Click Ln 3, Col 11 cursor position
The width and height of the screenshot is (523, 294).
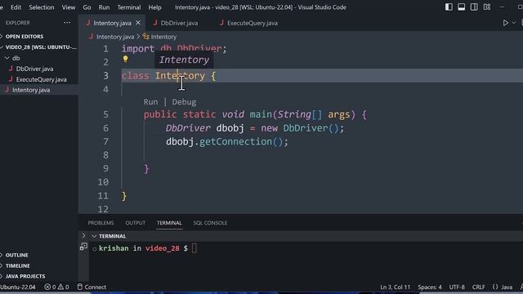(396, 287)
